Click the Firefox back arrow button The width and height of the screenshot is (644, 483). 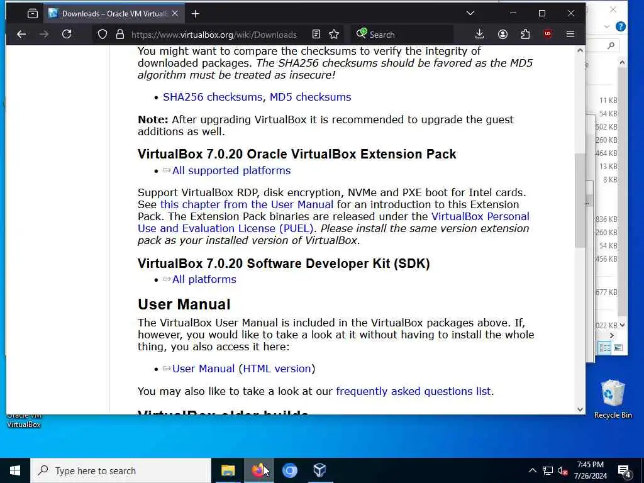click(21, 35)
